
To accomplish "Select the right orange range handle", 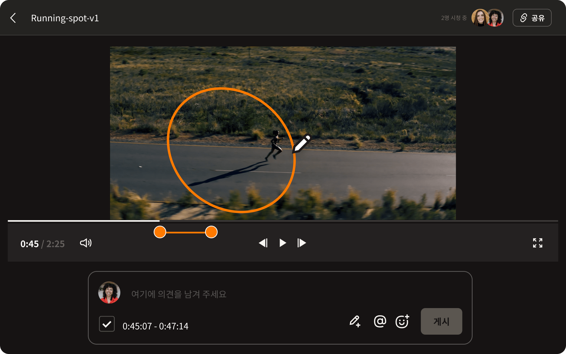I will point(211,232).
